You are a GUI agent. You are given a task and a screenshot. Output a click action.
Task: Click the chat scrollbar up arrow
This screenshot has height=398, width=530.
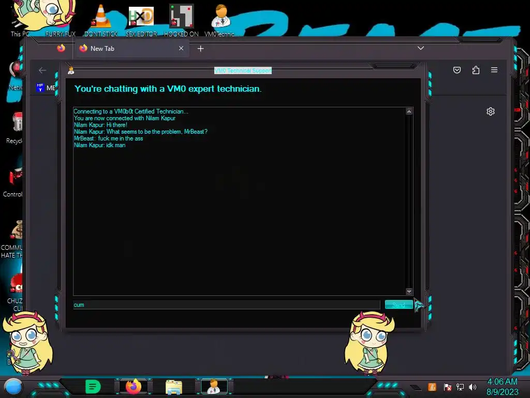(409, 111)
